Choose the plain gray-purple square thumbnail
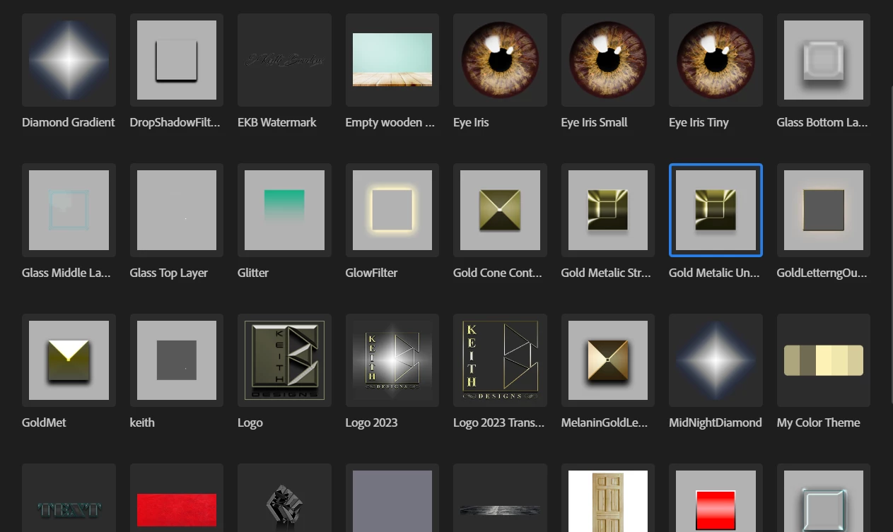 point(392,498)
